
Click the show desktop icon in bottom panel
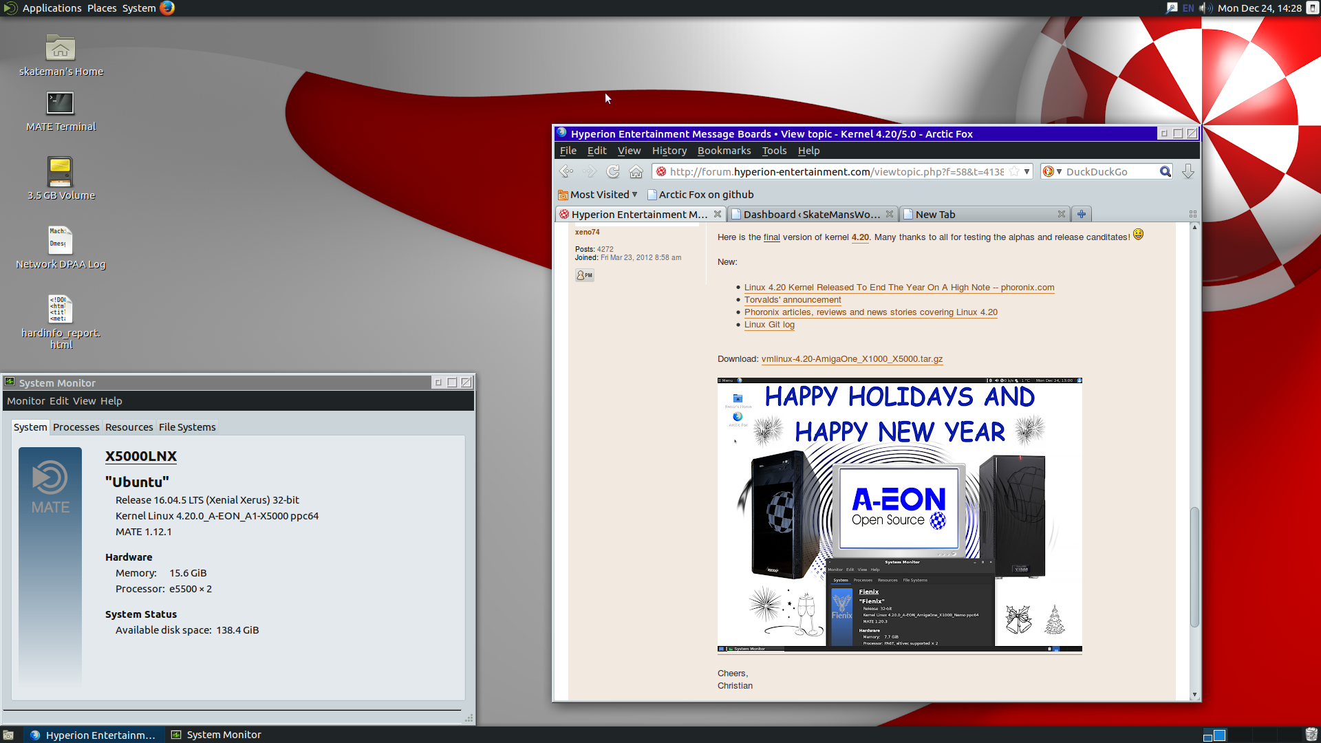(x=8, y=735)
